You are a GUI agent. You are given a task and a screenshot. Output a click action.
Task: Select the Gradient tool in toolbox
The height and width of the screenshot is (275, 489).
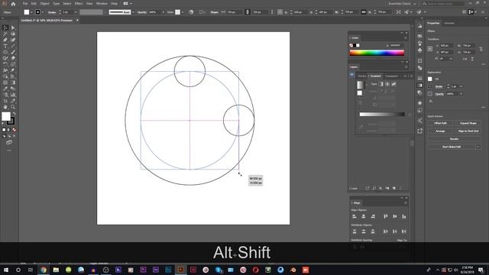pos(13,82)
